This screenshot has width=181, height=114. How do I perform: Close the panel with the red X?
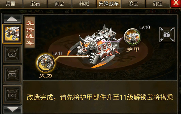point(176,3)
